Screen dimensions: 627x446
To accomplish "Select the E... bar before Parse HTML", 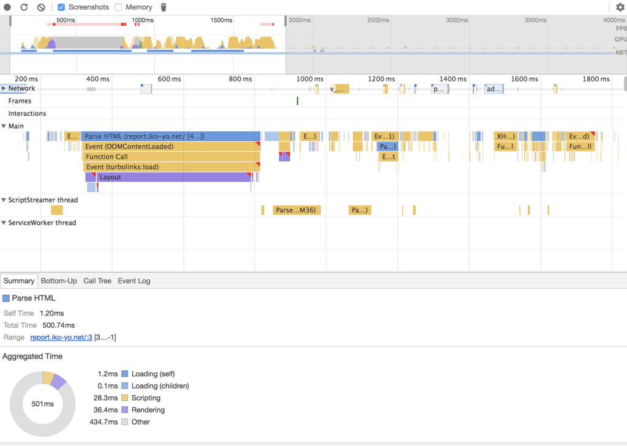I will coord(72,136).
